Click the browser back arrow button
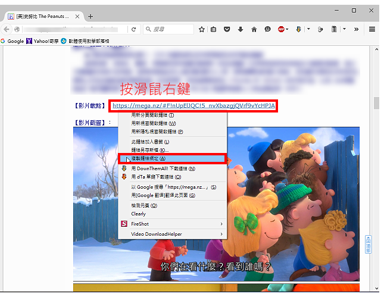 coord(7,29)
